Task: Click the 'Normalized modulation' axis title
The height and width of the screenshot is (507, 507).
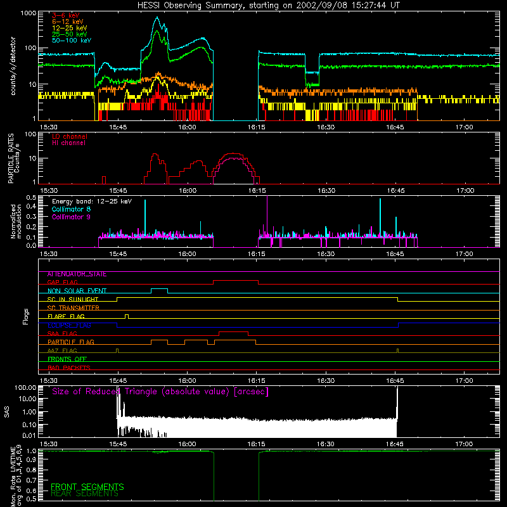Action: click(16, 221)
